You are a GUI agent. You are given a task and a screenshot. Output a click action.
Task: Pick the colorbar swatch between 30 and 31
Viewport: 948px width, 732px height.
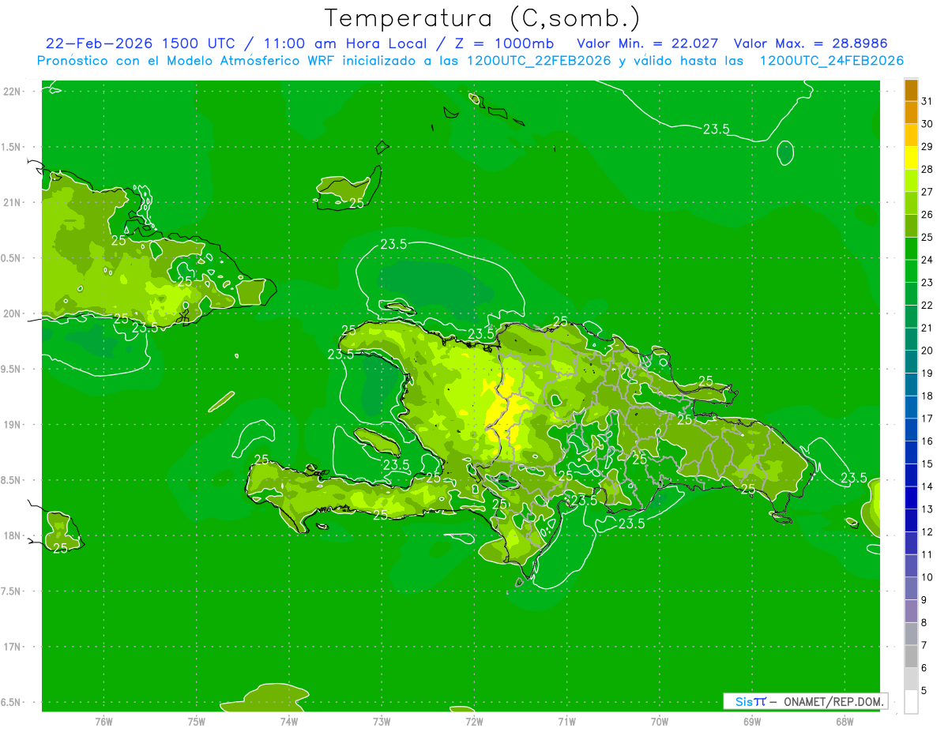click(911, 112)
